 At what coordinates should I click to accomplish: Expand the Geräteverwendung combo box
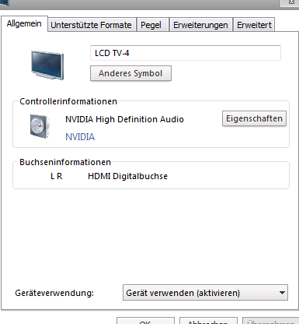click(205, 293)
